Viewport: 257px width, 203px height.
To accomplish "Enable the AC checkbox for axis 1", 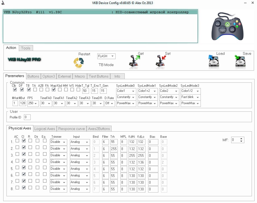I will pyautogui.click(x=17, y=141).
